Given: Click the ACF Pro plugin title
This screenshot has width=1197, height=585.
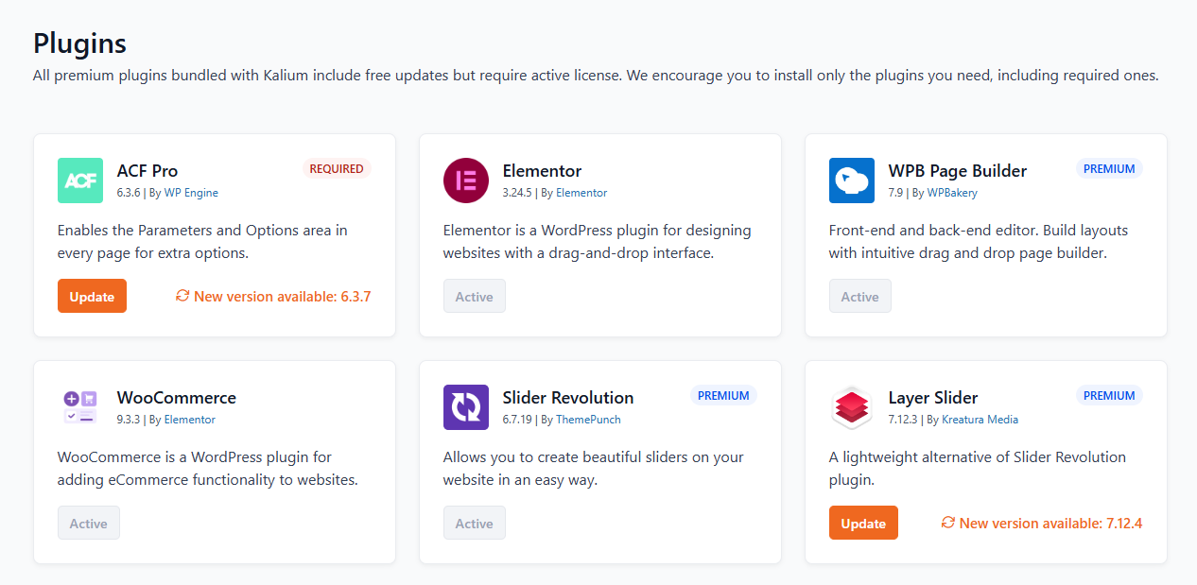Looking at the screenshot, I should tap(147, 171).
